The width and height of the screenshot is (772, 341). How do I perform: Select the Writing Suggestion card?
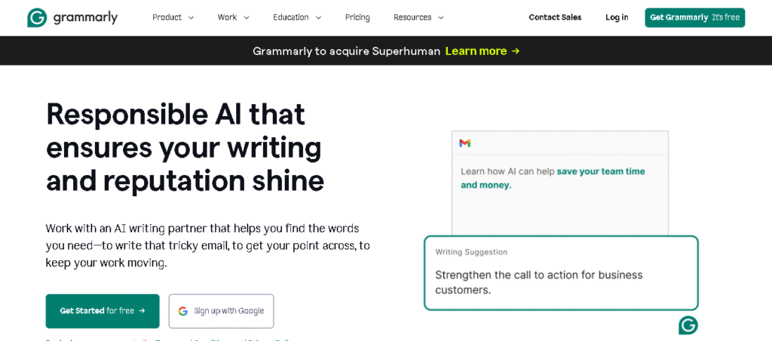tap(561, 273)
